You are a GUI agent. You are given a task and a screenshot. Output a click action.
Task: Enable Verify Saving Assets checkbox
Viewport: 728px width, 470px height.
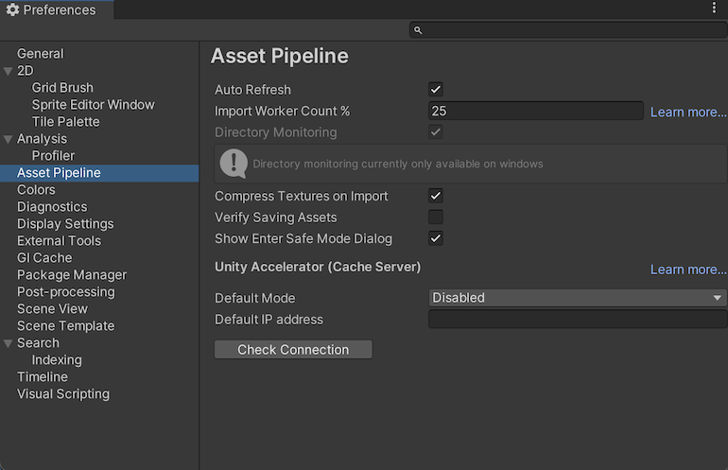coord(436,218)
